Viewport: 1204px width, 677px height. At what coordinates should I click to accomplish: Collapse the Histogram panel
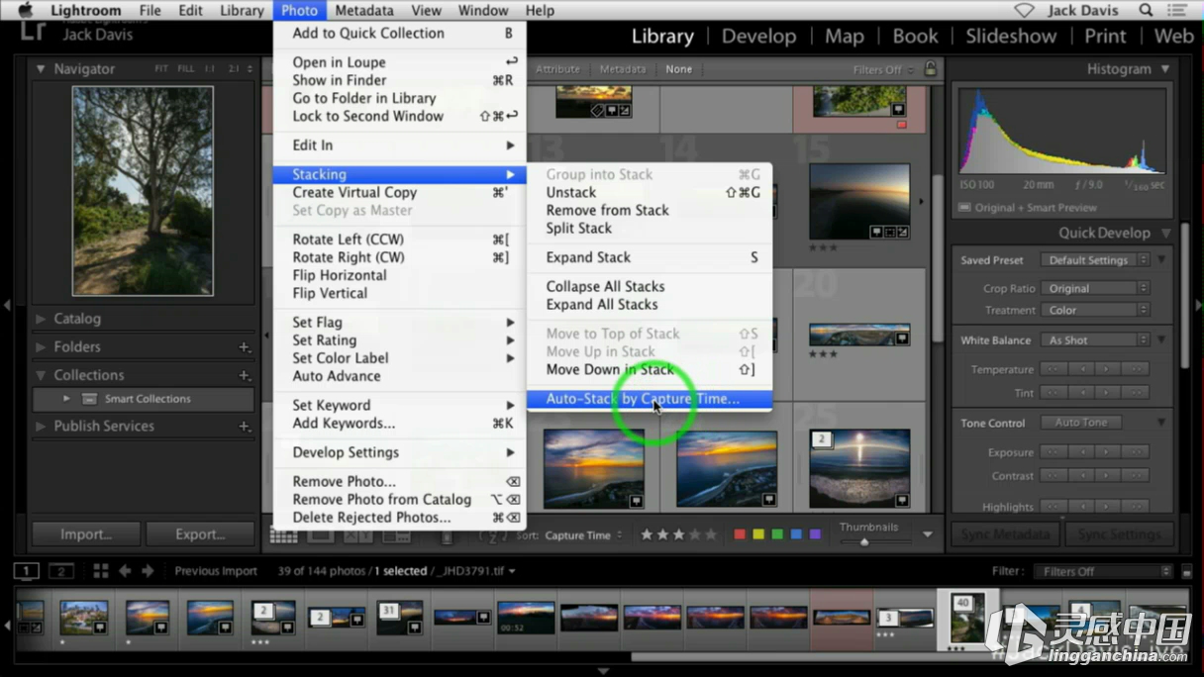pos(1165,69)
